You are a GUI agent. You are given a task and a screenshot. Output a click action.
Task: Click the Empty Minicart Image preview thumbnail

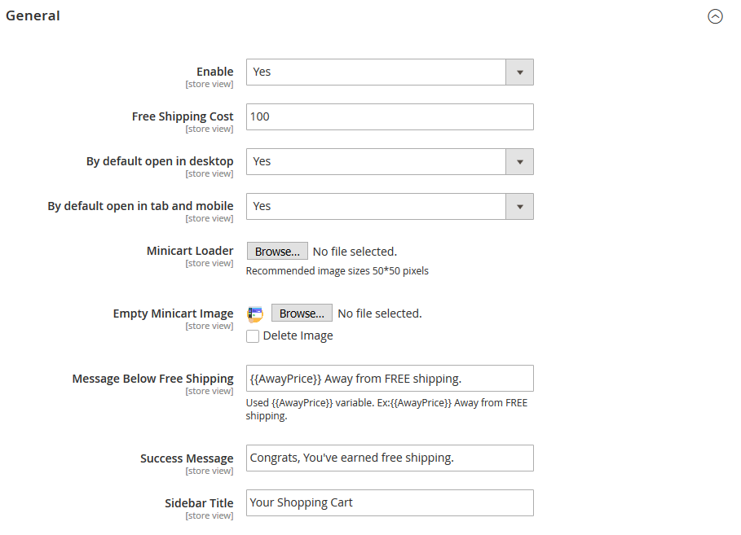click(255, 314)
